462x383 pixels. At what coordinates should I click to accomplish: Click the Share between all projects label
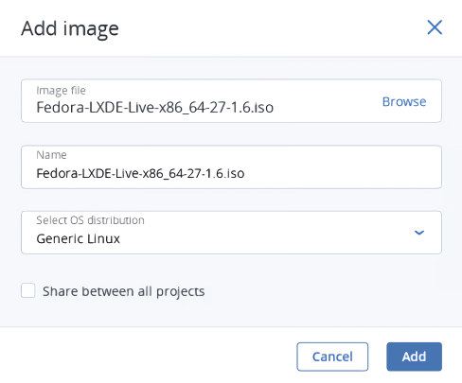click(x=124, y=291)
